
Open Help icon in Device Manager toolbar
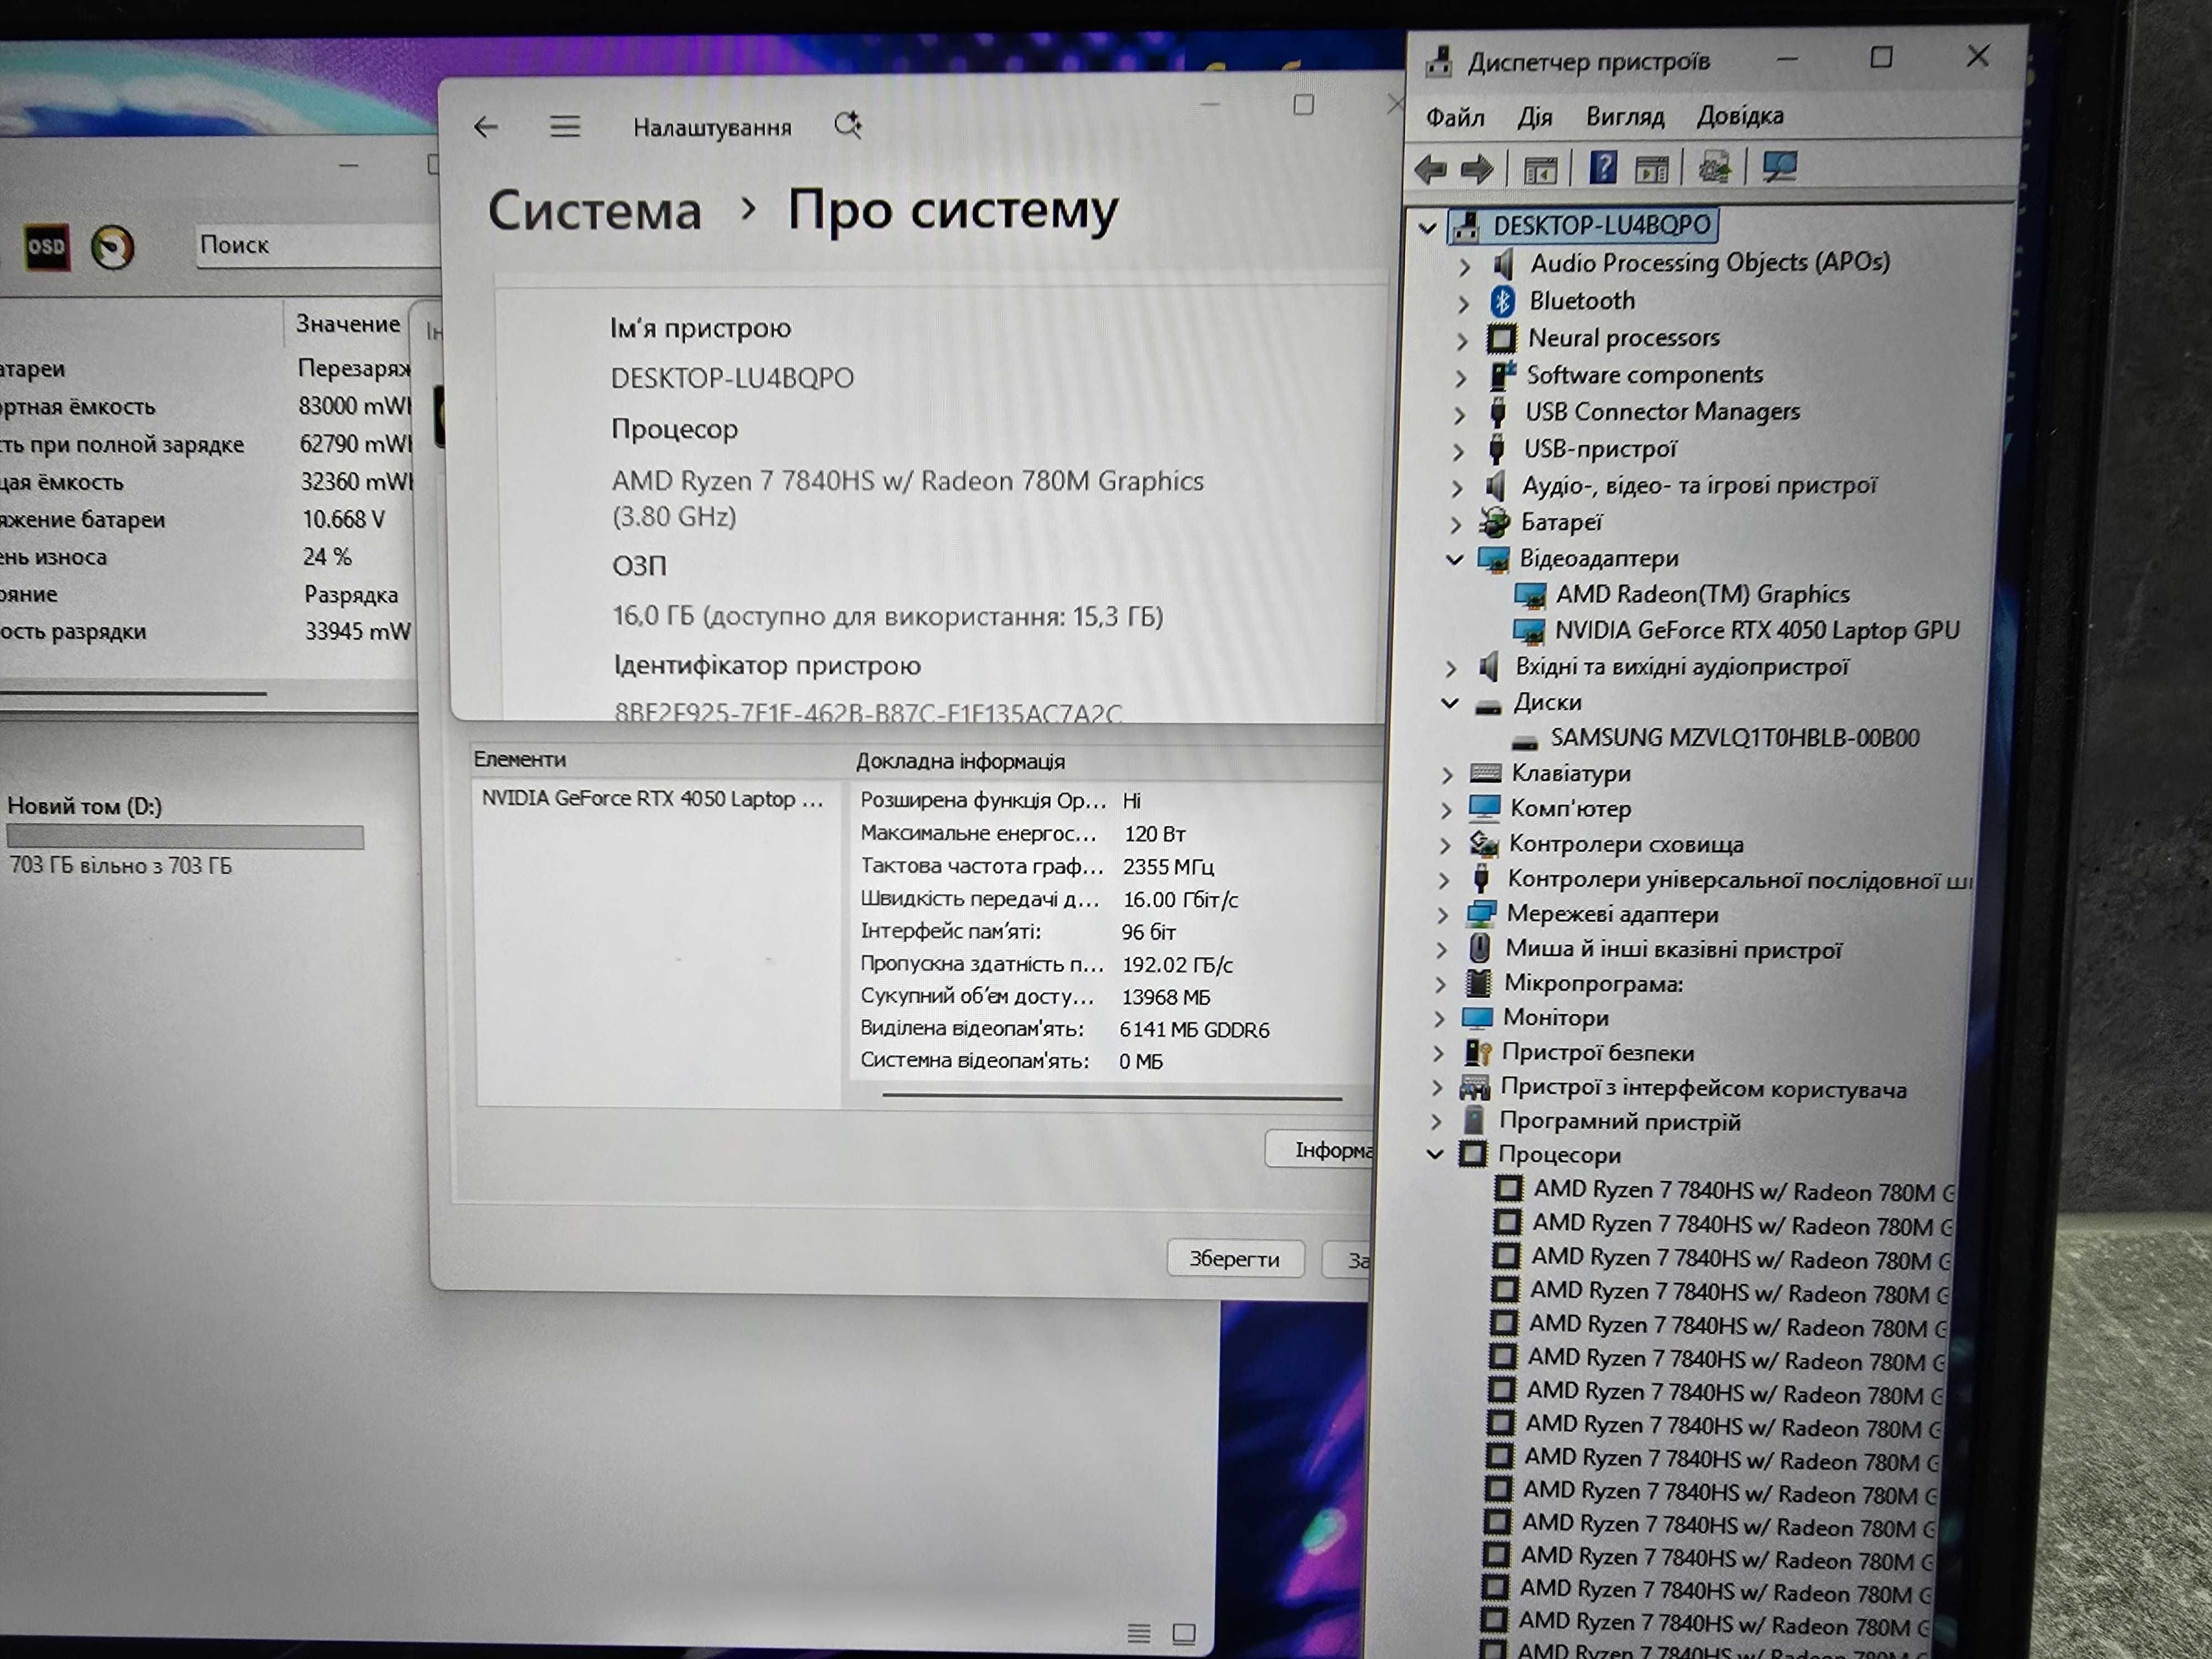(1603, 167)
